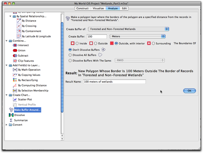Viewport: 203px width, 153px height.
Task: Choose Dissolve Buffers With The Same option
Action: (70, 60)
